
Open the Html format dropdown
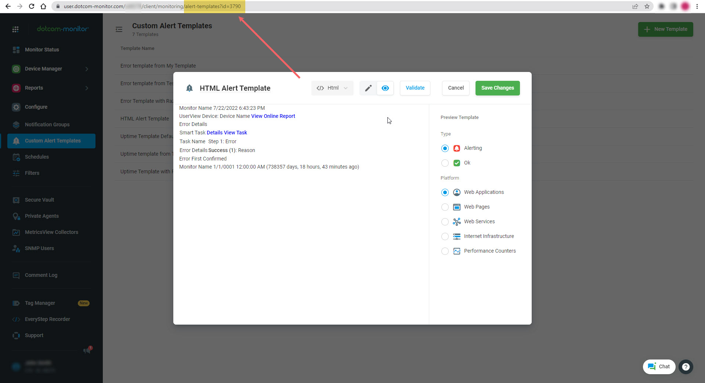point(332,88)
